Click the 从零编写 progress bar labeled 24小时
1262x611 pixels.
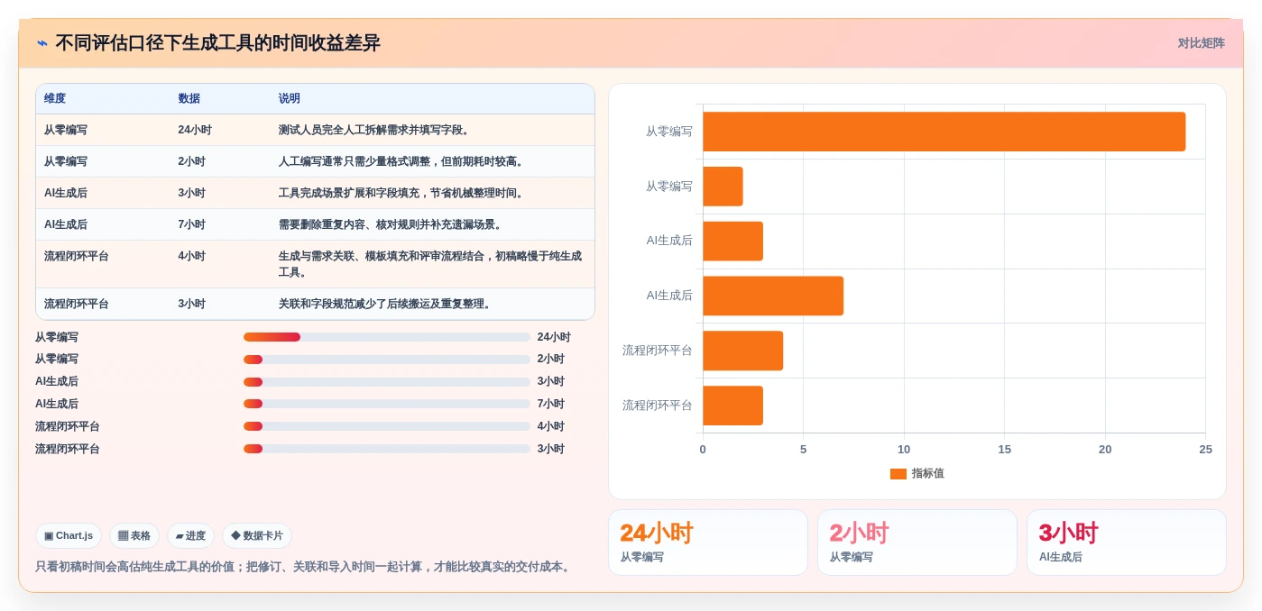(x=386, y=337)
